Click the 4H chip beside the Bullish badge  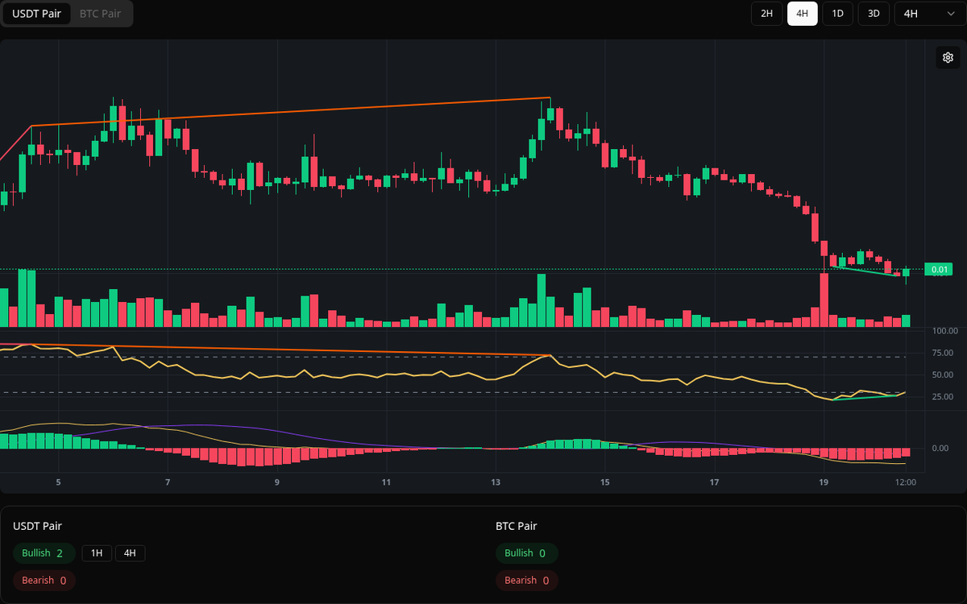[129, 553]
